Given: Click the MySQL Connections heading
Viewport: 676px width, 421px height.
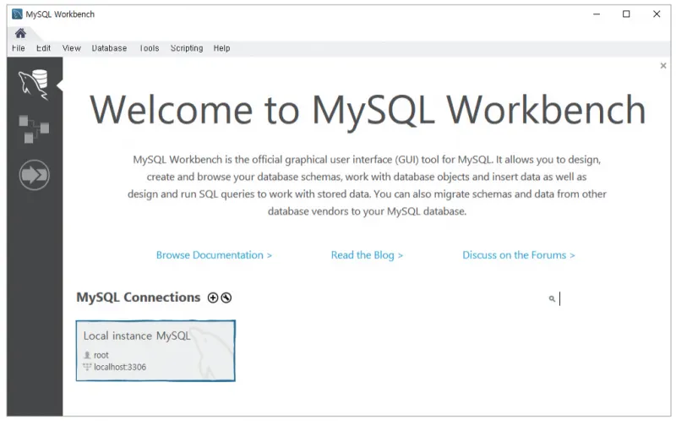Looking at the screenshot, I should 139,298.
